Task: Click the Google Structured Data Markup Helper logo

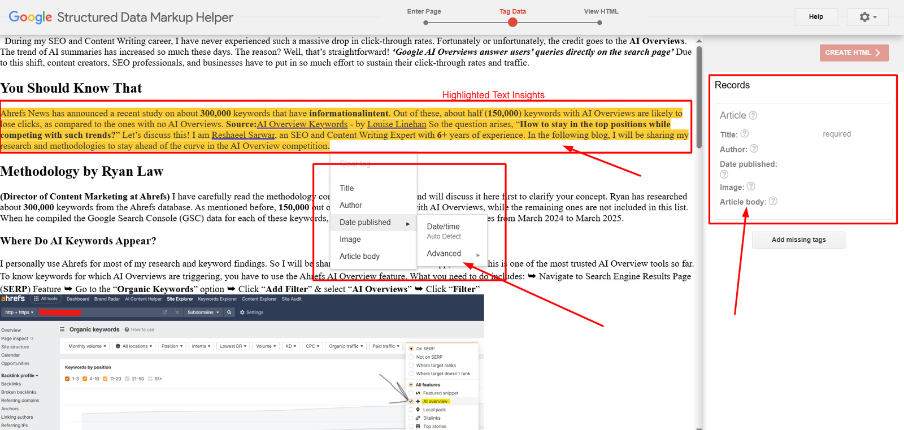Action: tap(121, 18)
